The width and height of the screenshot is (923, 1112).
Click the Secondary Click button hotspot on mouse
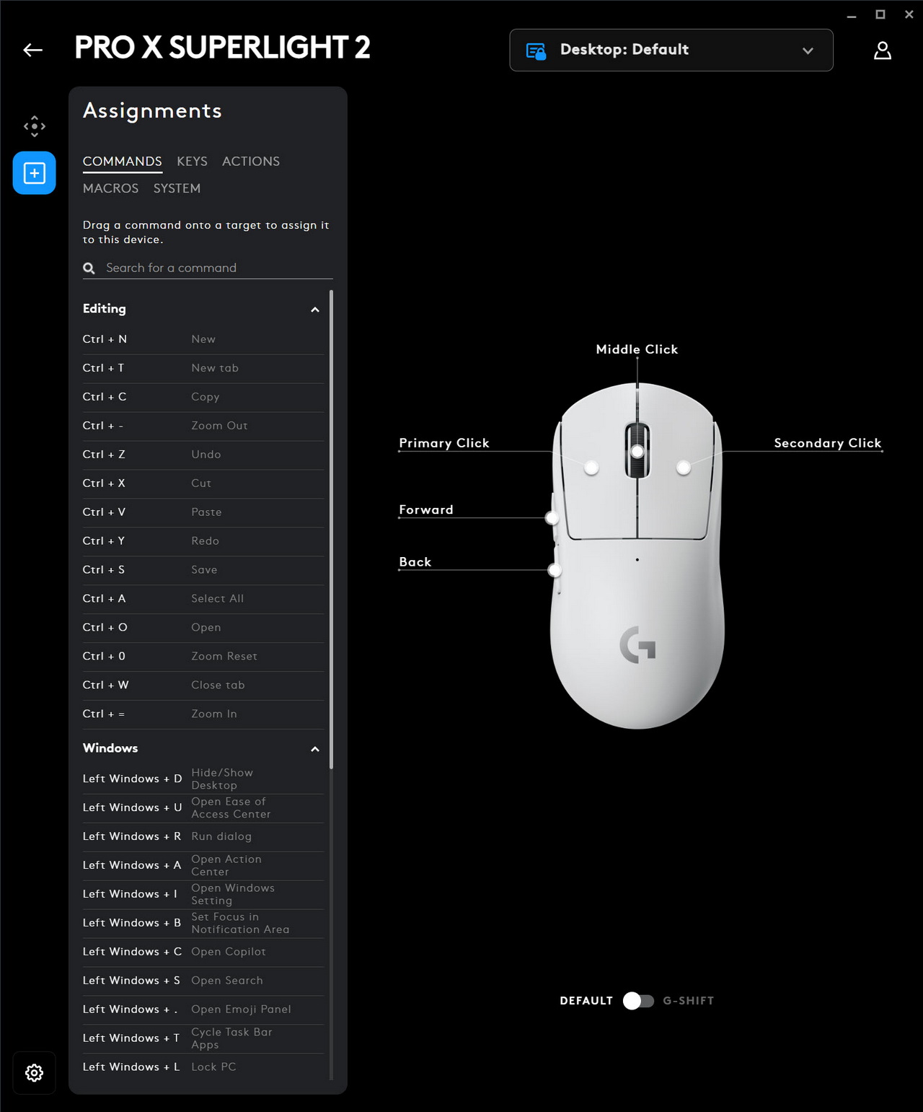click(684, 468)
